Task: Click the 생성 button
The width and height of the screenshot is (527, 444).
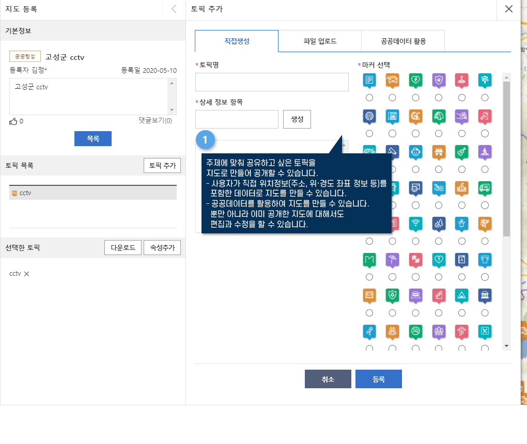Action: 297,119
